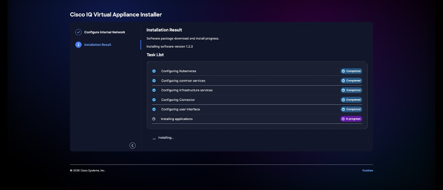
Task: Click the Configuring user interface text
Action: pos(180,109)
